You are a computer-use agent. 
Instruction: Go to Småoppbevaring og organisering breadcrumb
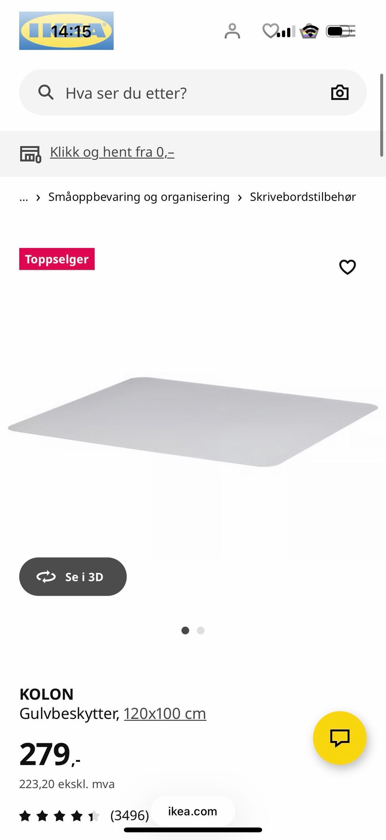139,197
